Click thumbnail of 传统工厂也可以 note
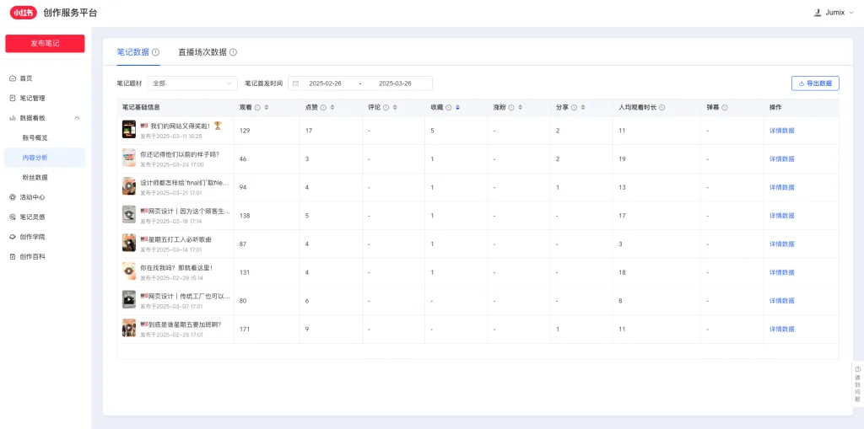This screenshot has height=429, width=864. 129,299
